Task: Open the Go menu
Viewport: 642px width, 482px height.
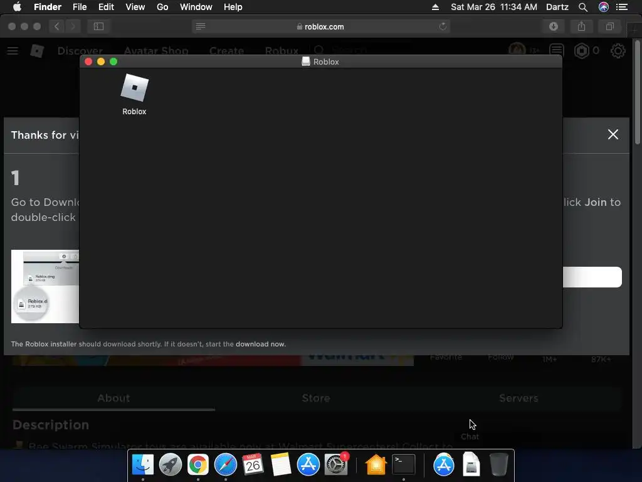Action: pyautogui.click(x=162, y=7)
